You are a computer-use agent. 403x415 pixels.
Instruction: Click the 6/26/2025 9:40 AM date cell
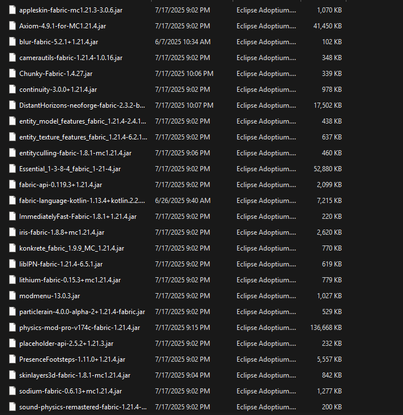tap(183, 201)
